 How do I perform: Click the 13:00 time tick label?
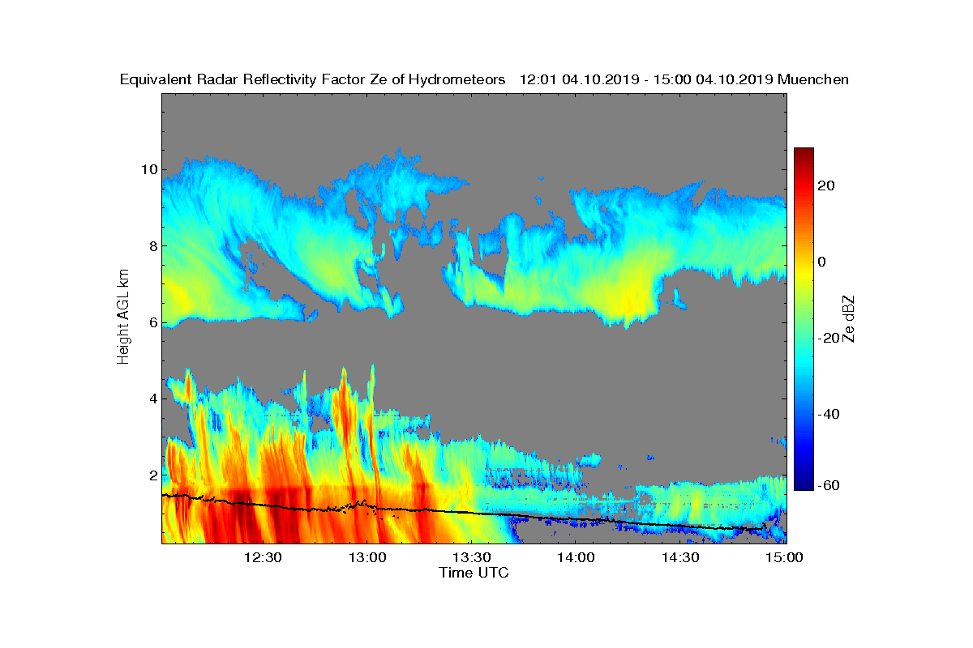coord(367,557)
